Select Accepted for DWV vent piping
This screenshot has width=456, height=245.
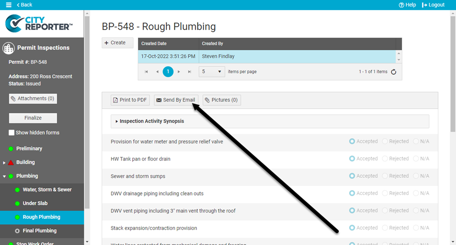352,210
